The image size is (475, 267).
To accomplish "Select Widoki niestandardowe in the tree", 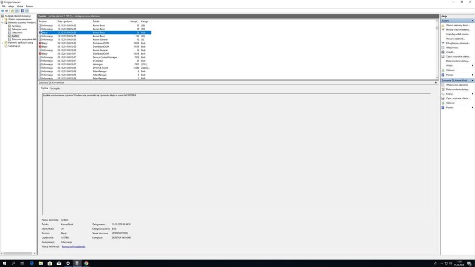I will pyautogui.click(x=19, y=19).
